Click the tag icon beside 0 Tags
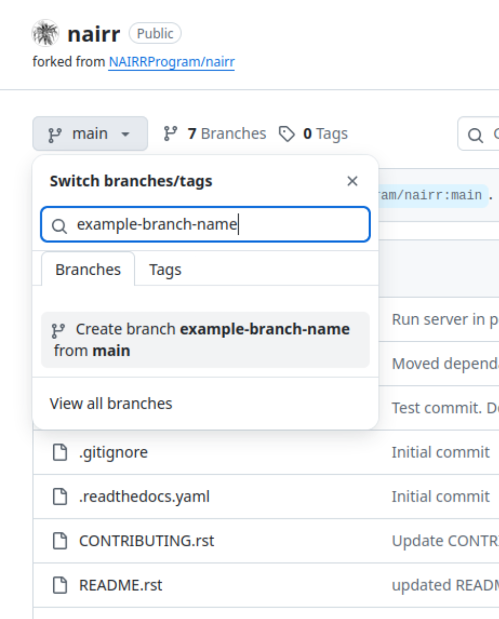499x619 pixels. pos(287,134)
